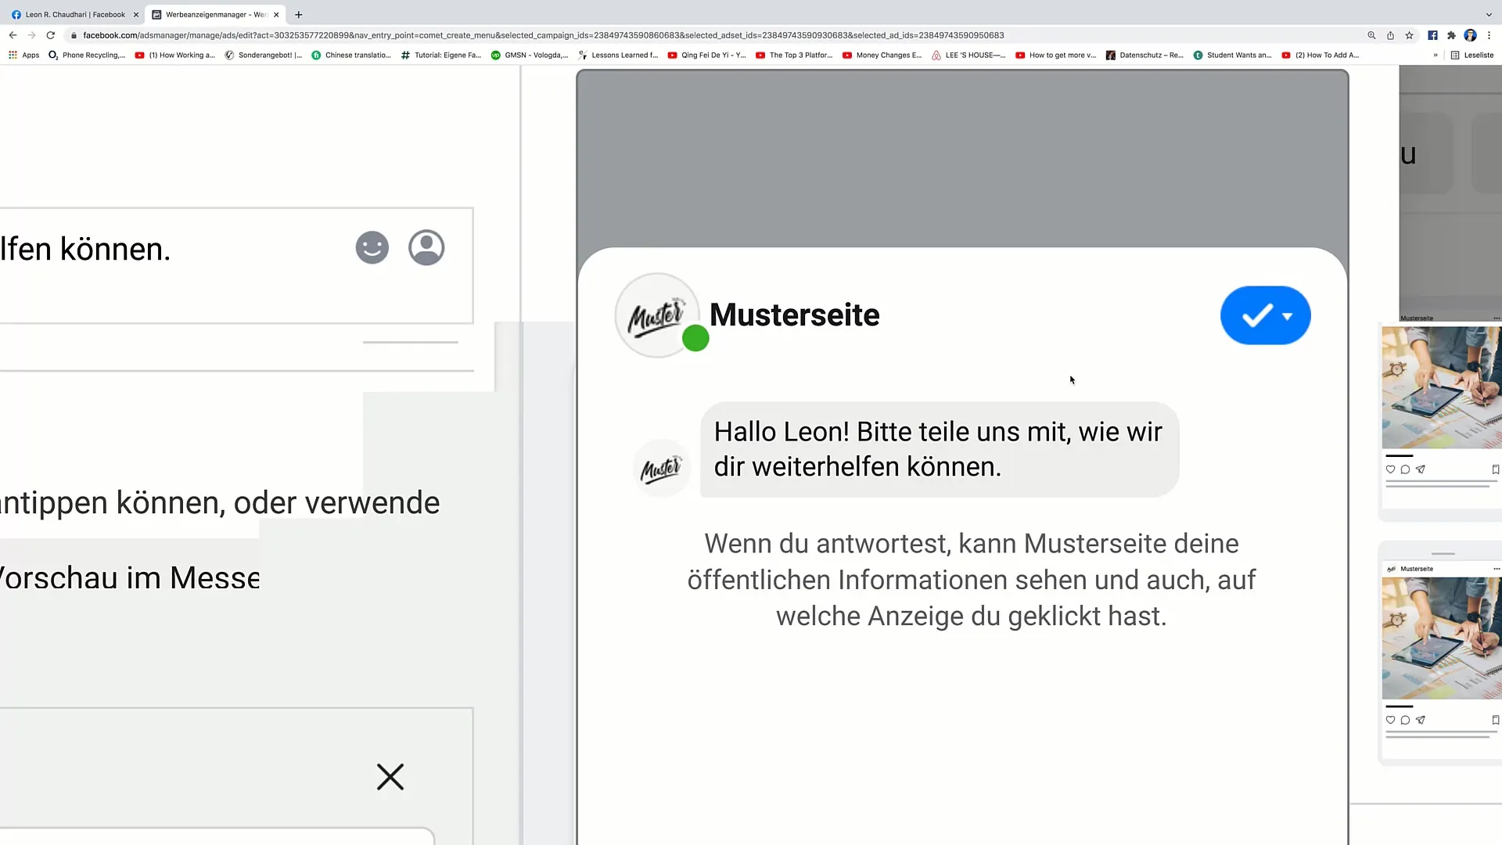Bookmark this page with the star icon

1409,35
